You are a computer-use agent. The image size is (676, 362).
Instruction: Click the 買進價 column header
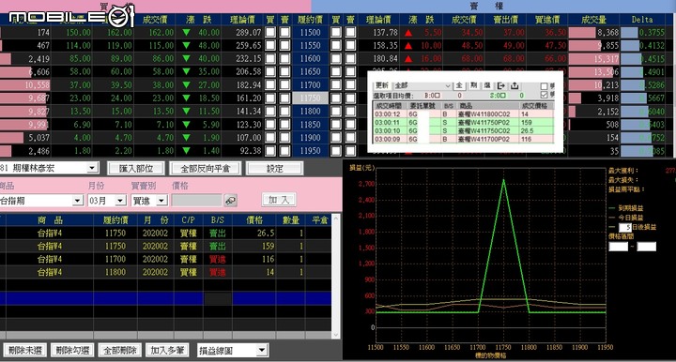[546, 20]
